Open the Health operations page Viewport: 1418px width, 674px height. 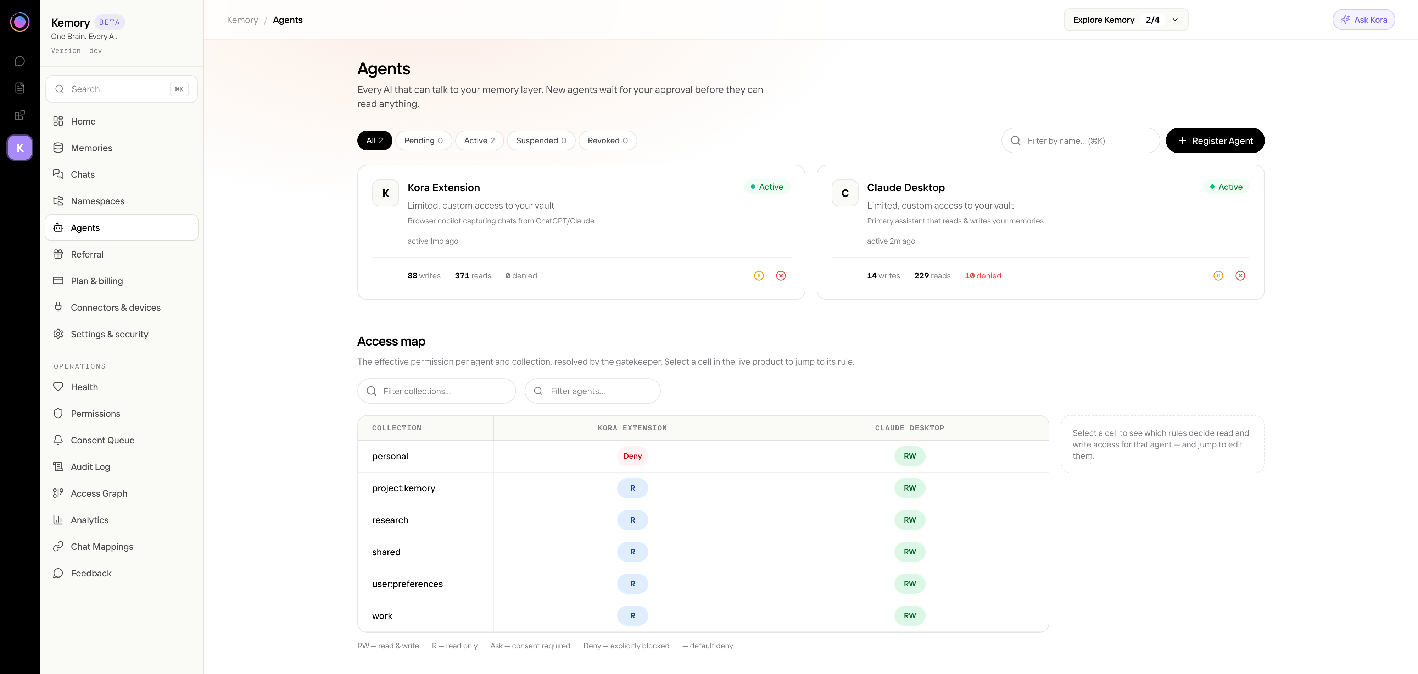122,387
